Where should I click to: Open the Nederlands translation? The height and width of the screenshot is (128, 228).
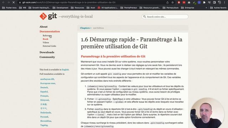(46, 113)
